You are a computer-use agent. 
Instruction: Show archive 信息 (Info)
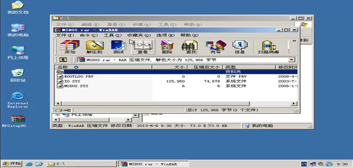240,47
